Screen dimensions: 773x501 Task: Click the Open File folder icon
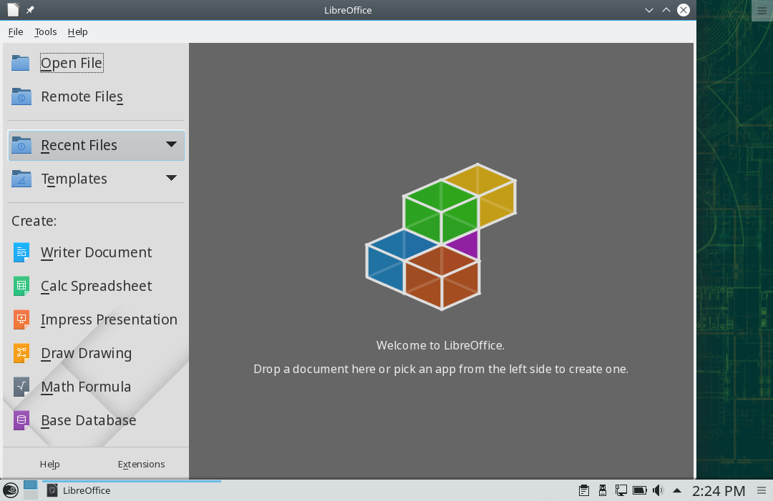tap(20, 63)
